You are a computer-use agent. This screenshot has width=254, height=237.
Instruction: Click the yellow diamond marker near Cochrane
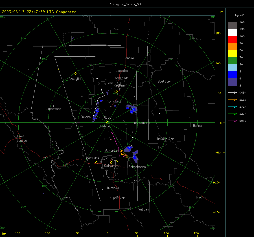pyautogui.click(x=97, y=163)
